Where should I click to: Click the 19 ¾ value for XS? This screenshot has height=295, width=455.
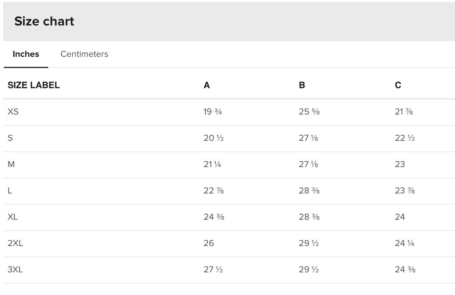point(213,112)
